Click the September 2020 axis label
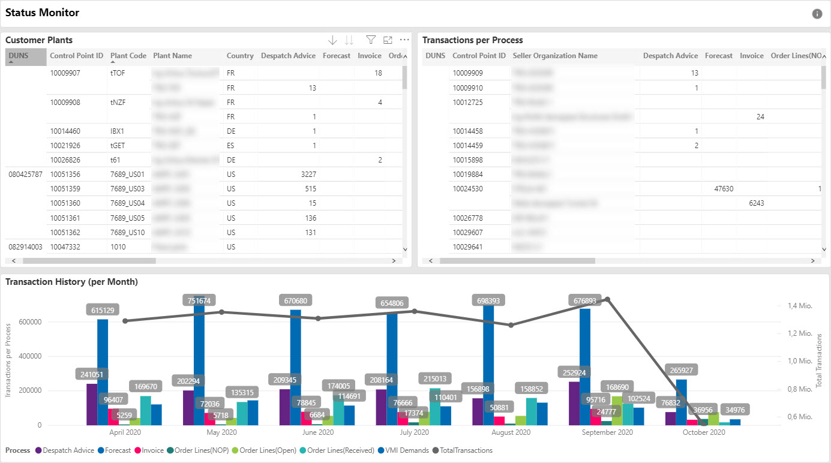The width and height of the screenshot is (831, 463). click(x=607, y=432)
